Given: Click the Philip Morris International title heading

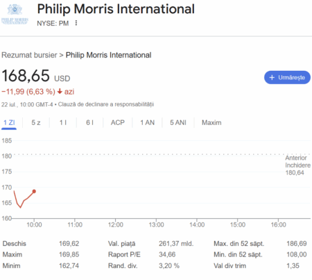Looking at the screenshot, I should tap(116, 9).
